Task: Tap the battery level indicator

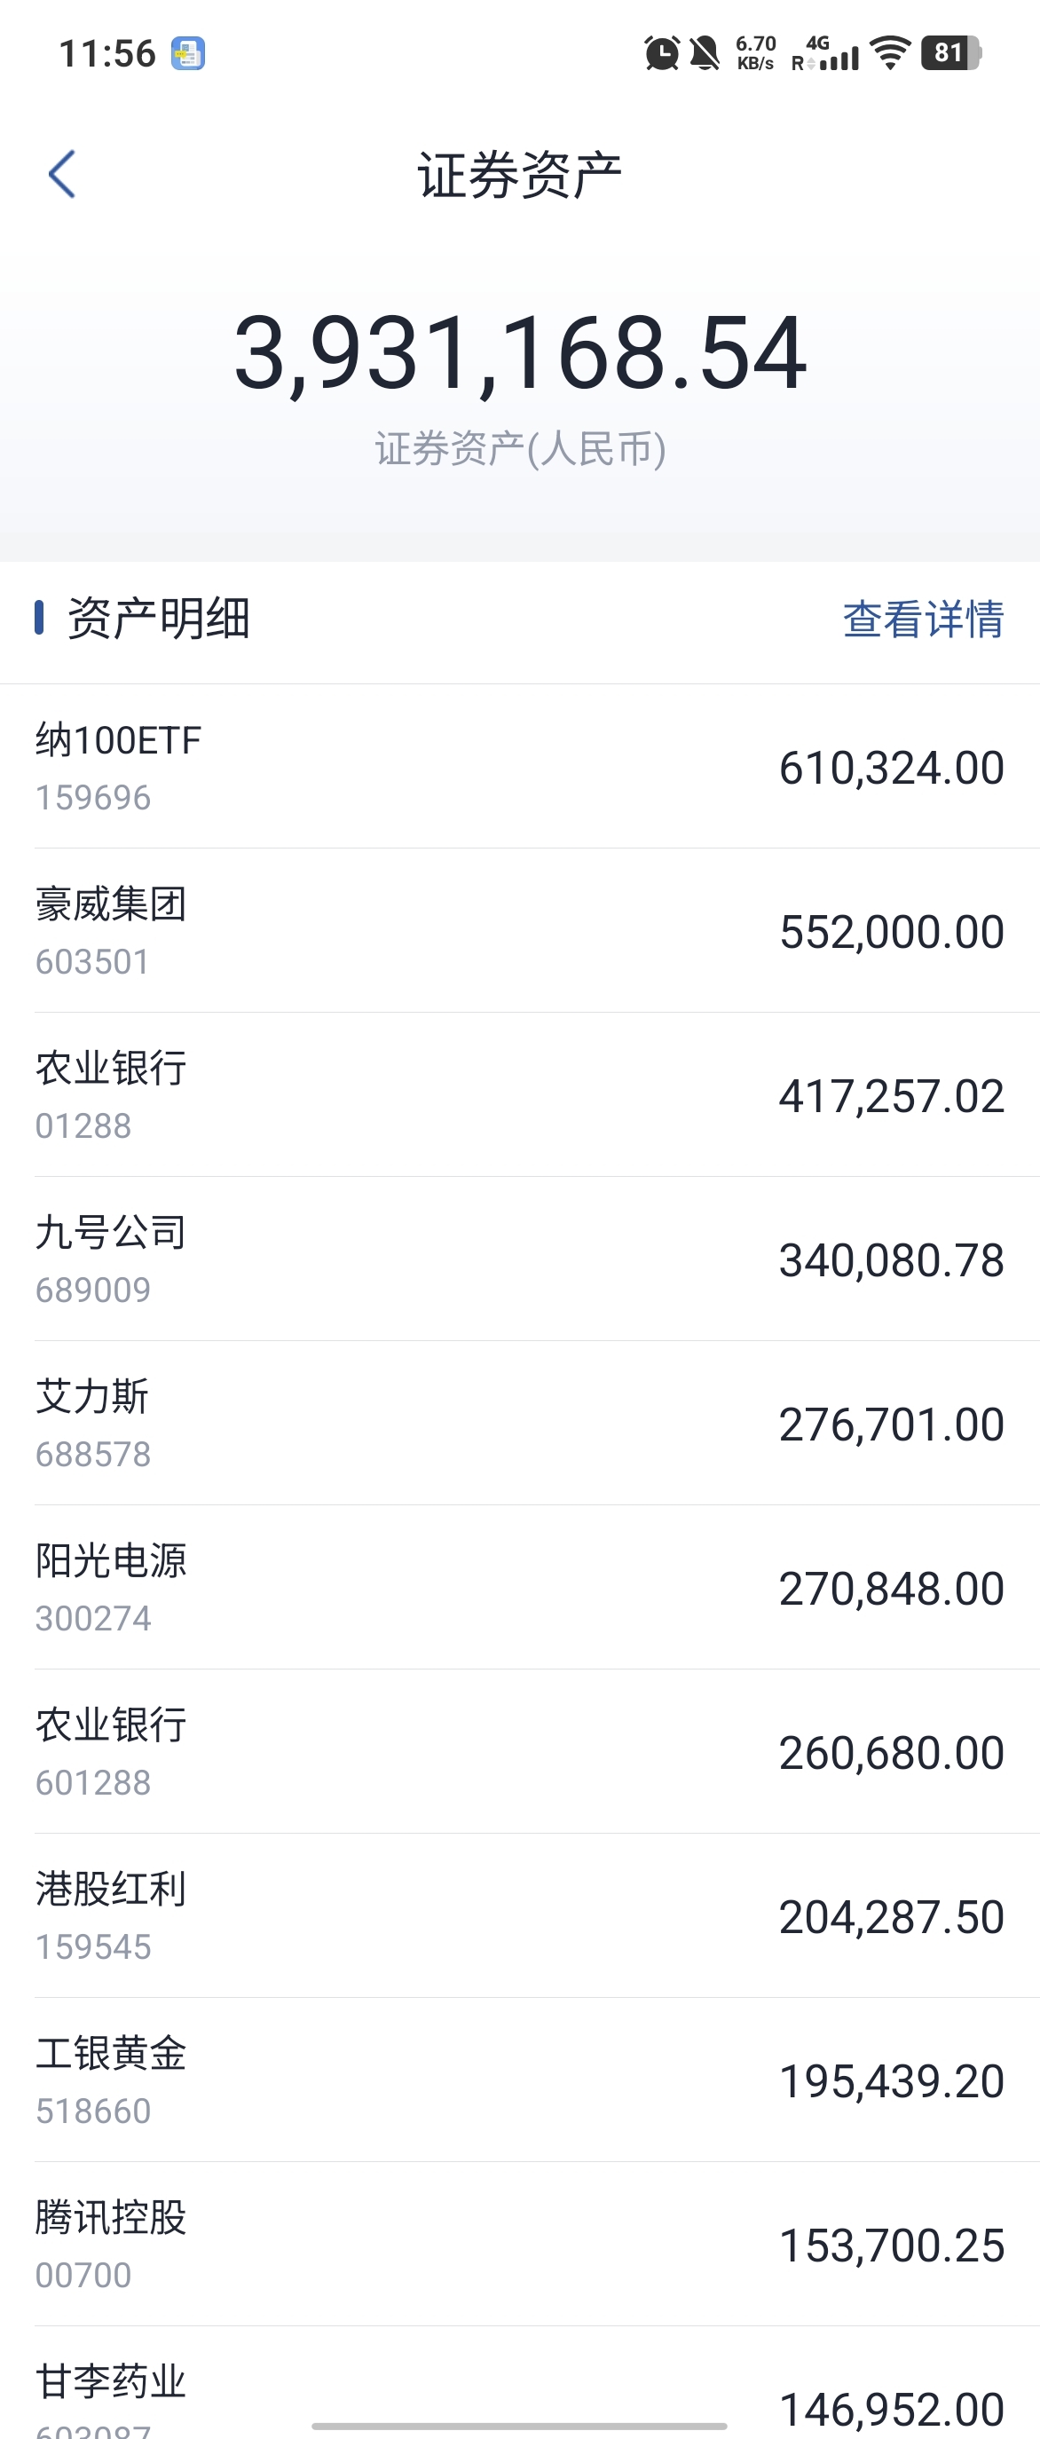Action: [951, 53]
